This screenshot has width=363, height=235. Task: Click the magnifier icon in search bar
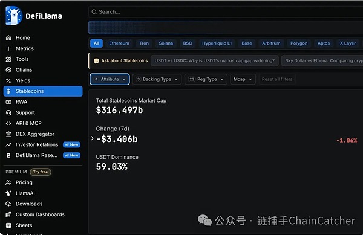click(x=94, y=12)
